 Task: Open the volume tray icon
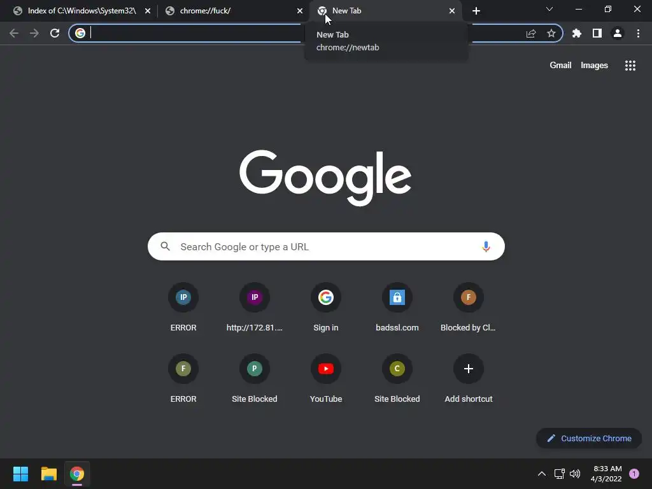coord(575,474)
